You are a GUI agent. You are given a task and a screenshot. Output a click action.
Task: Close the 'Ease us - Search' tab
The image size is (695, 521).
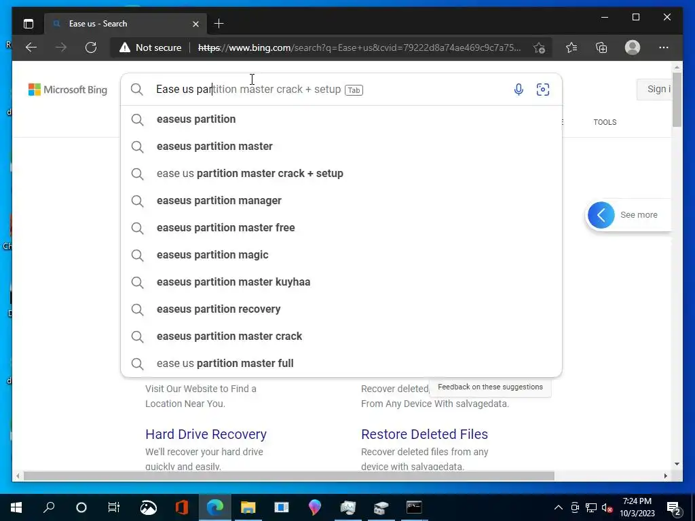point(195,24)
